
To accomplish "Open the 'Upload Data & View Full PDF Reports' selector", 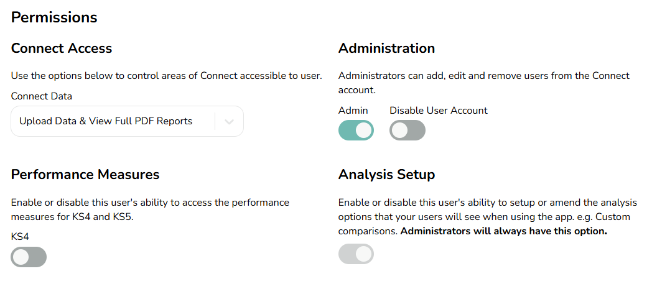I will click(128, 121).
